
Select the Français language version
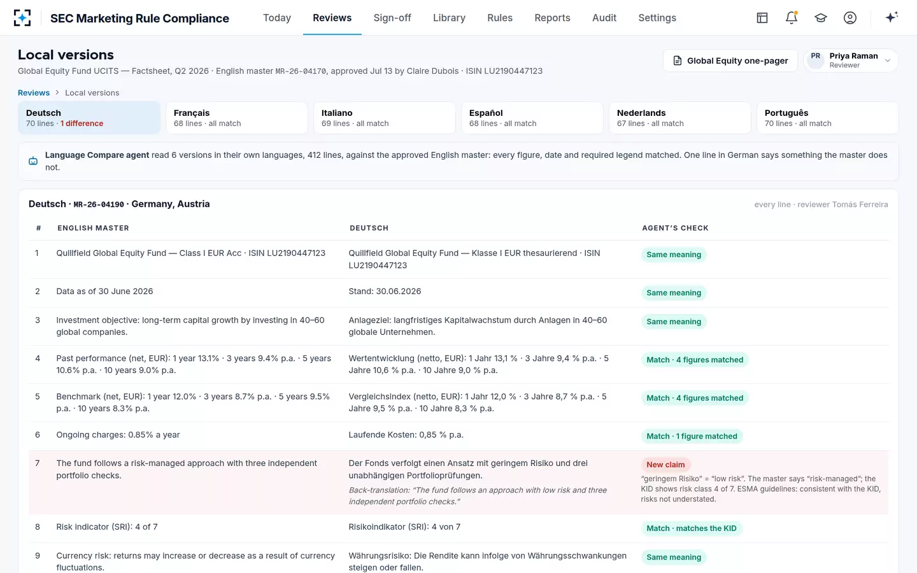point(237,118)
